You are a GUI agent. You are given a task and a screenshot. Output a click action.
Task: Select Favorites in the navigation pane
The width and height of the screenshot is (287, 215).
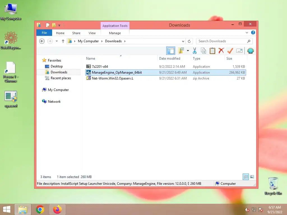coord(54,60)
